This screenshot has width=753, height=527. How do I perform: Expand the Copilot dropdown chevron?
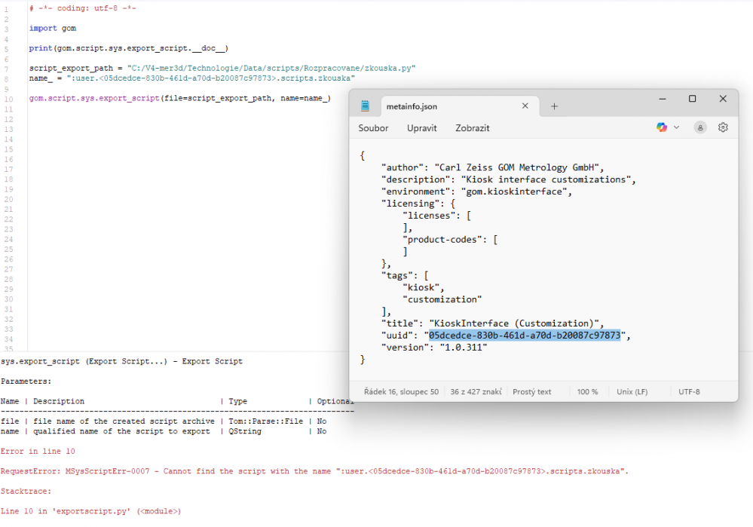(676, 127)
